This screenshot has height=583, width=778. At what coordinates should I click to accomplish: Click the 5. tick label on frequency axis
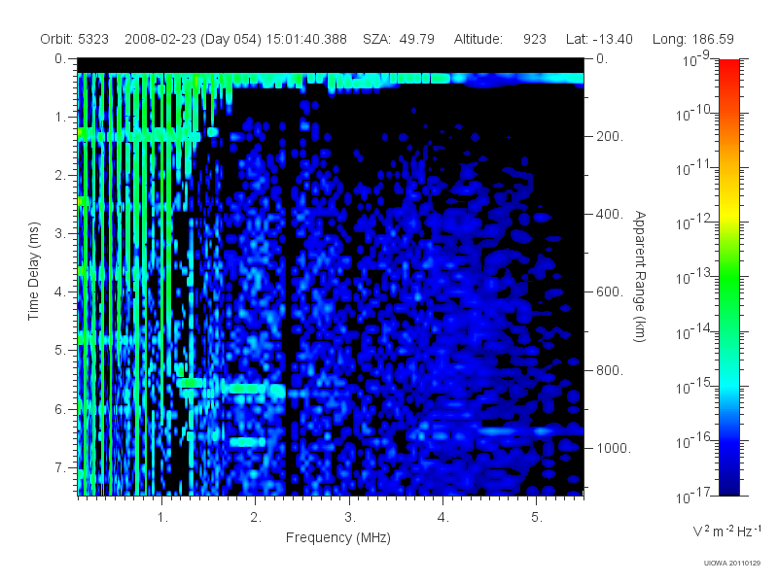pyautogui.click(x=537, y=518)
